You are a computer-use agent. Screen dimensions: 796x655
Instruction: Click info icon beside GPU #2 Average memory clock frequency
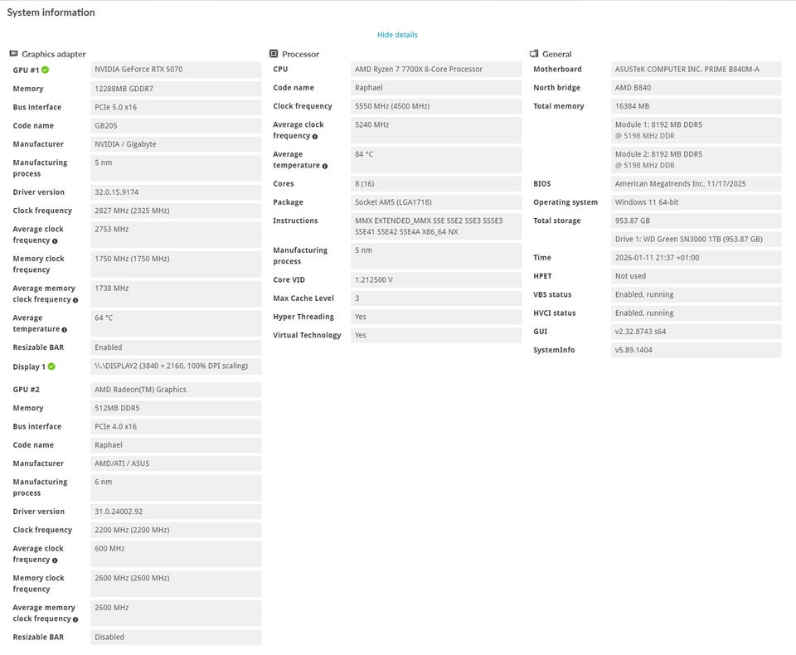pyautogui.click(x=75, y=619)
